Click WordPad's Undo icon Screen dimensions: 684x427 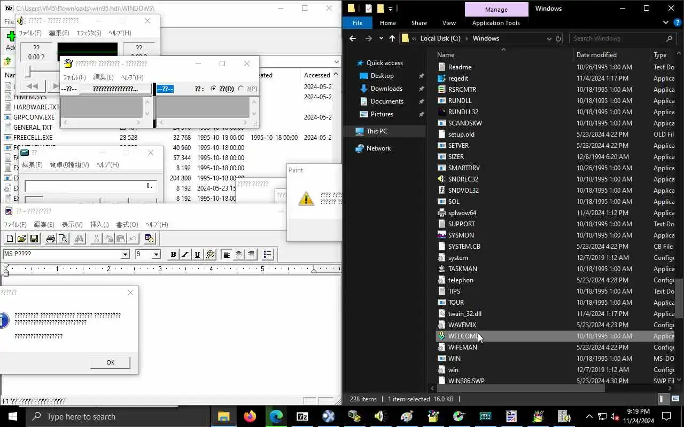[133, 239]
